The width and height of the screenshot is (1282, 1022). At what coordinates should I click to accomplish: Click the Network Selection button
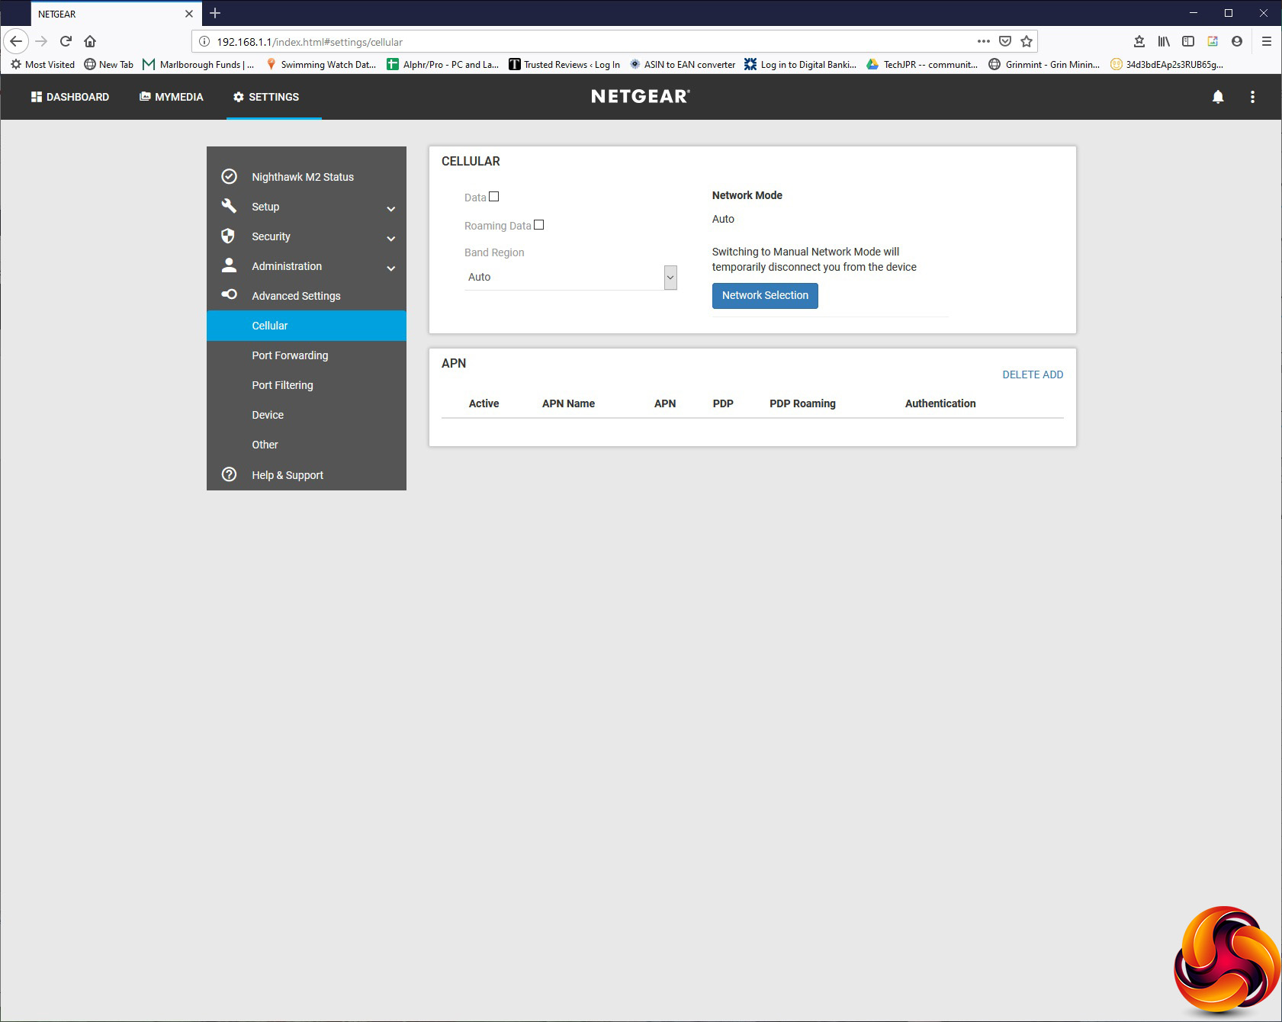[x=765, y=295]
